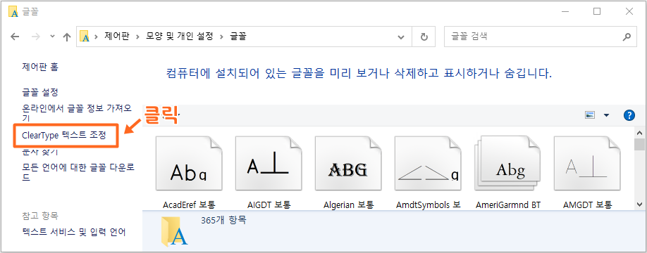The image size is (647, 253).
Task: Select 모양 및 개인 설정 breadcrumb
Action: tap(180, 37)
